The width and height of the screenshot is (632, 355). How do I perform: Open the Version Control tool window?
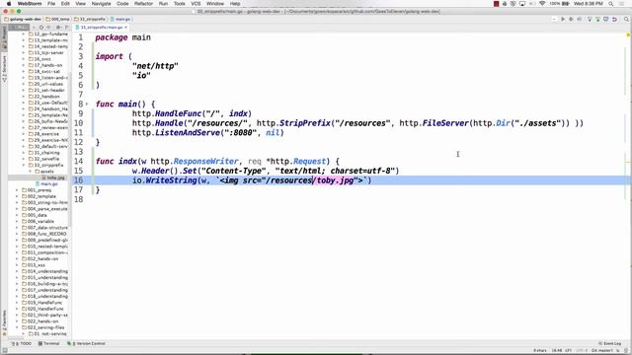coord(87,344)
